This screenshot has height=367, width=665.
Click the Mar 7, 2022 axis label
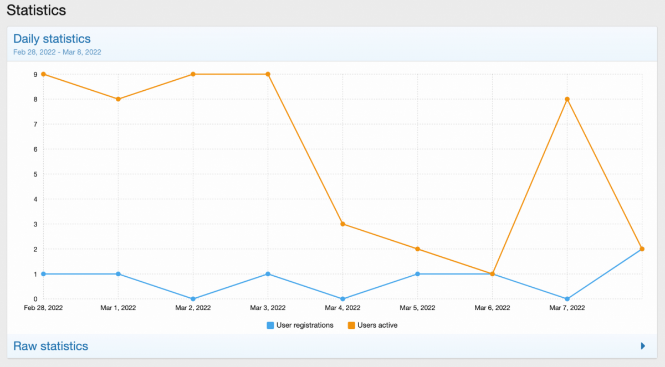tap(567, 308)
